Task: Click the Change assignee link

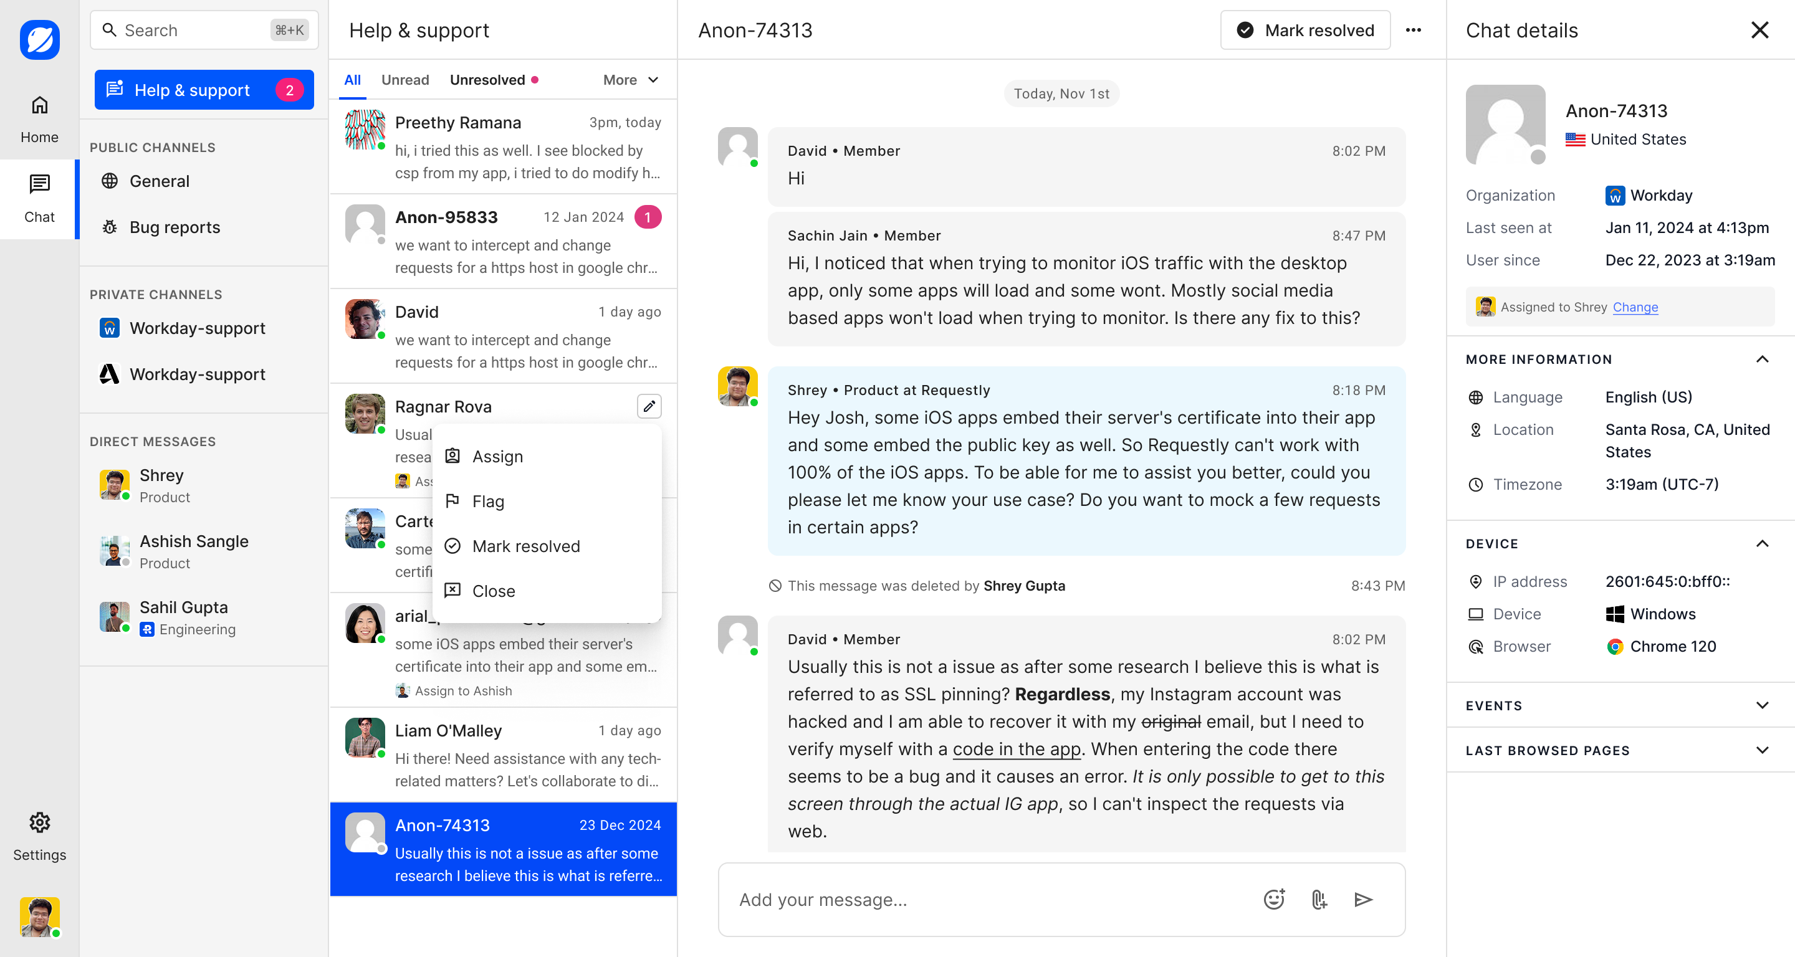Action: tap(1635, 307)
